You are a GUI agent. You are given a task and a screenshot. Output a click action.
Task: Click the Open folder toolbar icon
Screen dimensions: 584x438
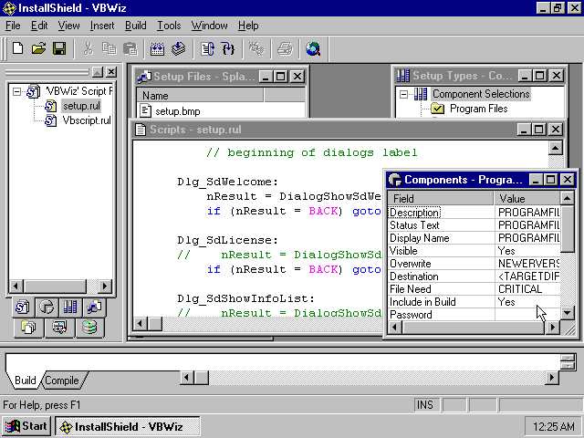pos(38,48)
